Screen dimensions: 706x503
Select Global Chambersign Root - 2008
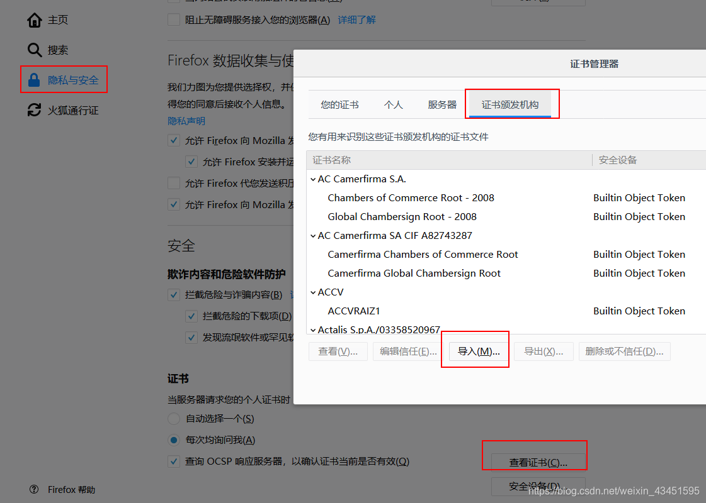click(x=402, y=217)
